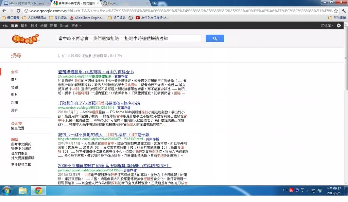Viewport: 348px width, 202px height.
Task: Click +你 in the black Google bar
Action: click(x=5, y=26)
